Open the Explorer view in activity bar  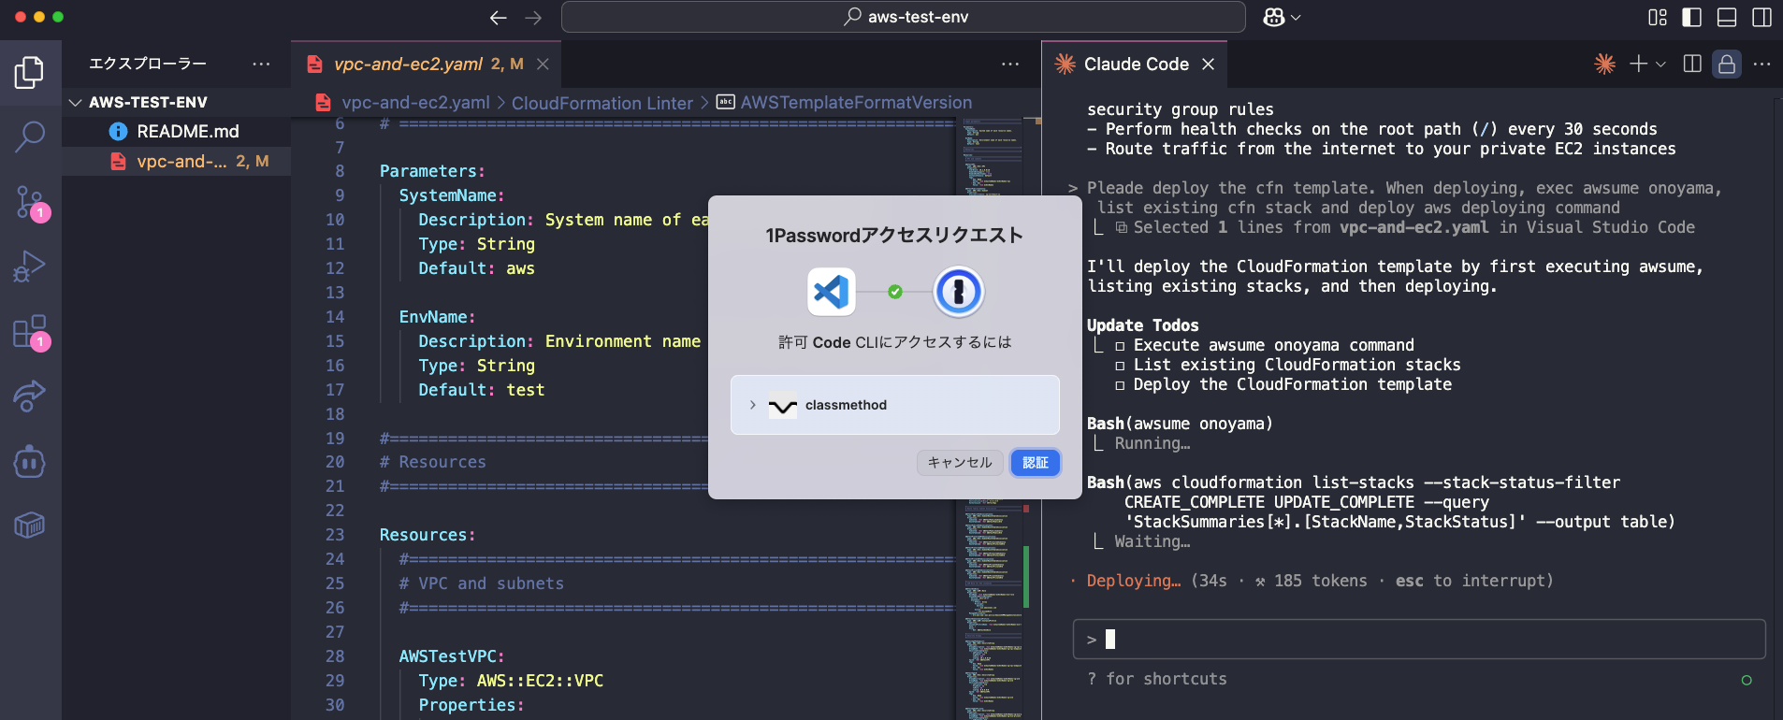tap(30, 72)
